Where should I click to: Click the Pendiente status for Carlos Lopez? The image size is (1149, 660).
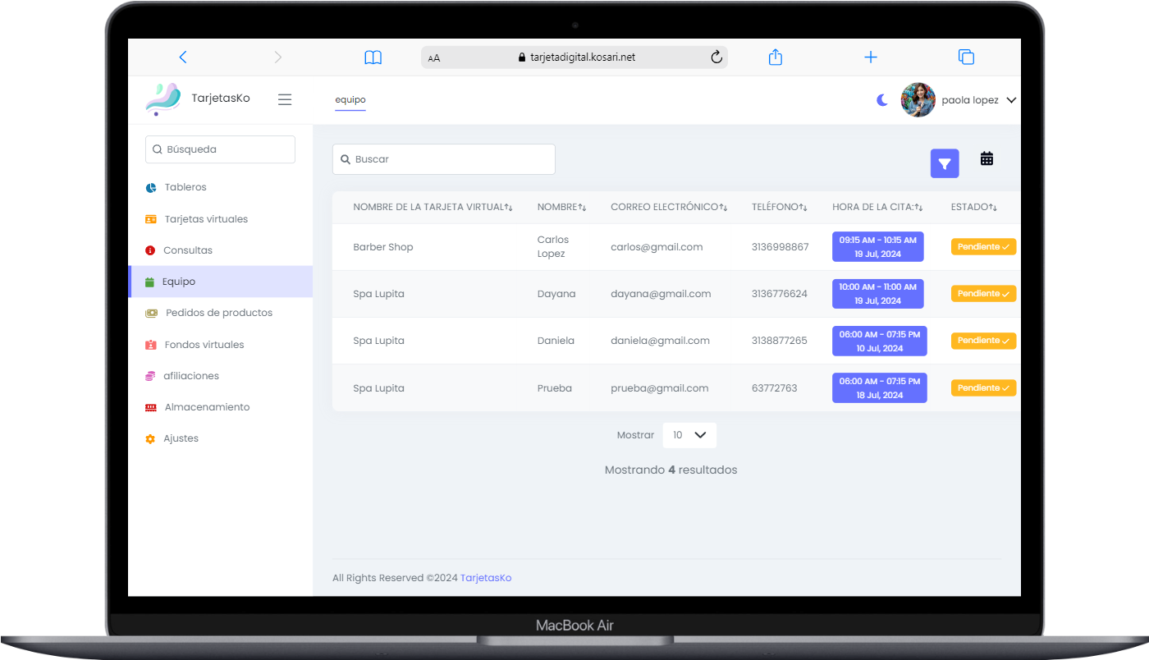click(x=983, y=247)
